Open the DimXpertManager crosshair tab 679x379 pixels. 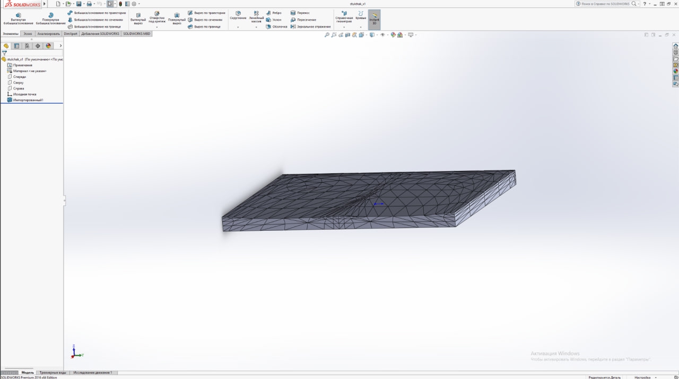(38, 46)
